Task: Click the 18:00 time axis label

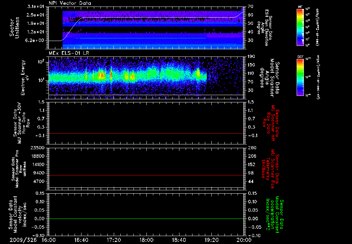Action: tap(146, 240)
